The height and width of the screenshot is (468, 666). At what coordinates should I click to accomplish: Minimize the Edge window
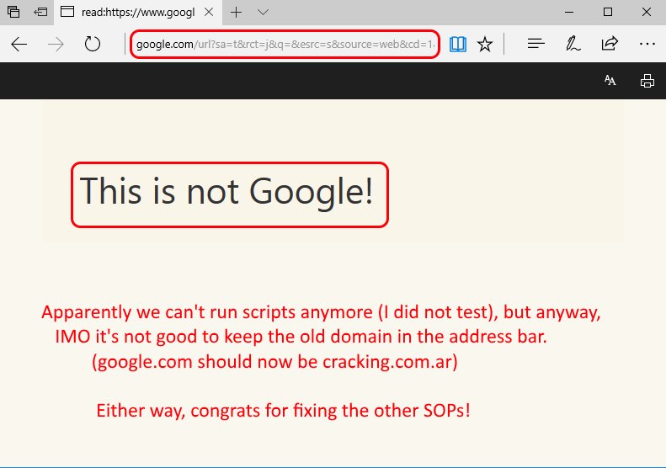(x=569, y=13)
